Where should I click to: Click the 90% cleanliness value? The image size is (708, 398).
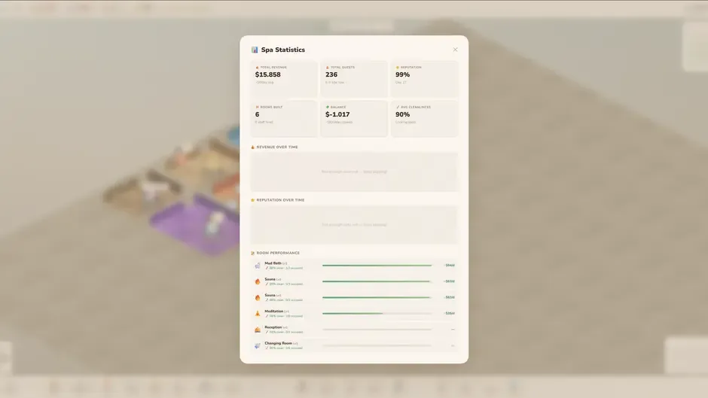[403, 114]
